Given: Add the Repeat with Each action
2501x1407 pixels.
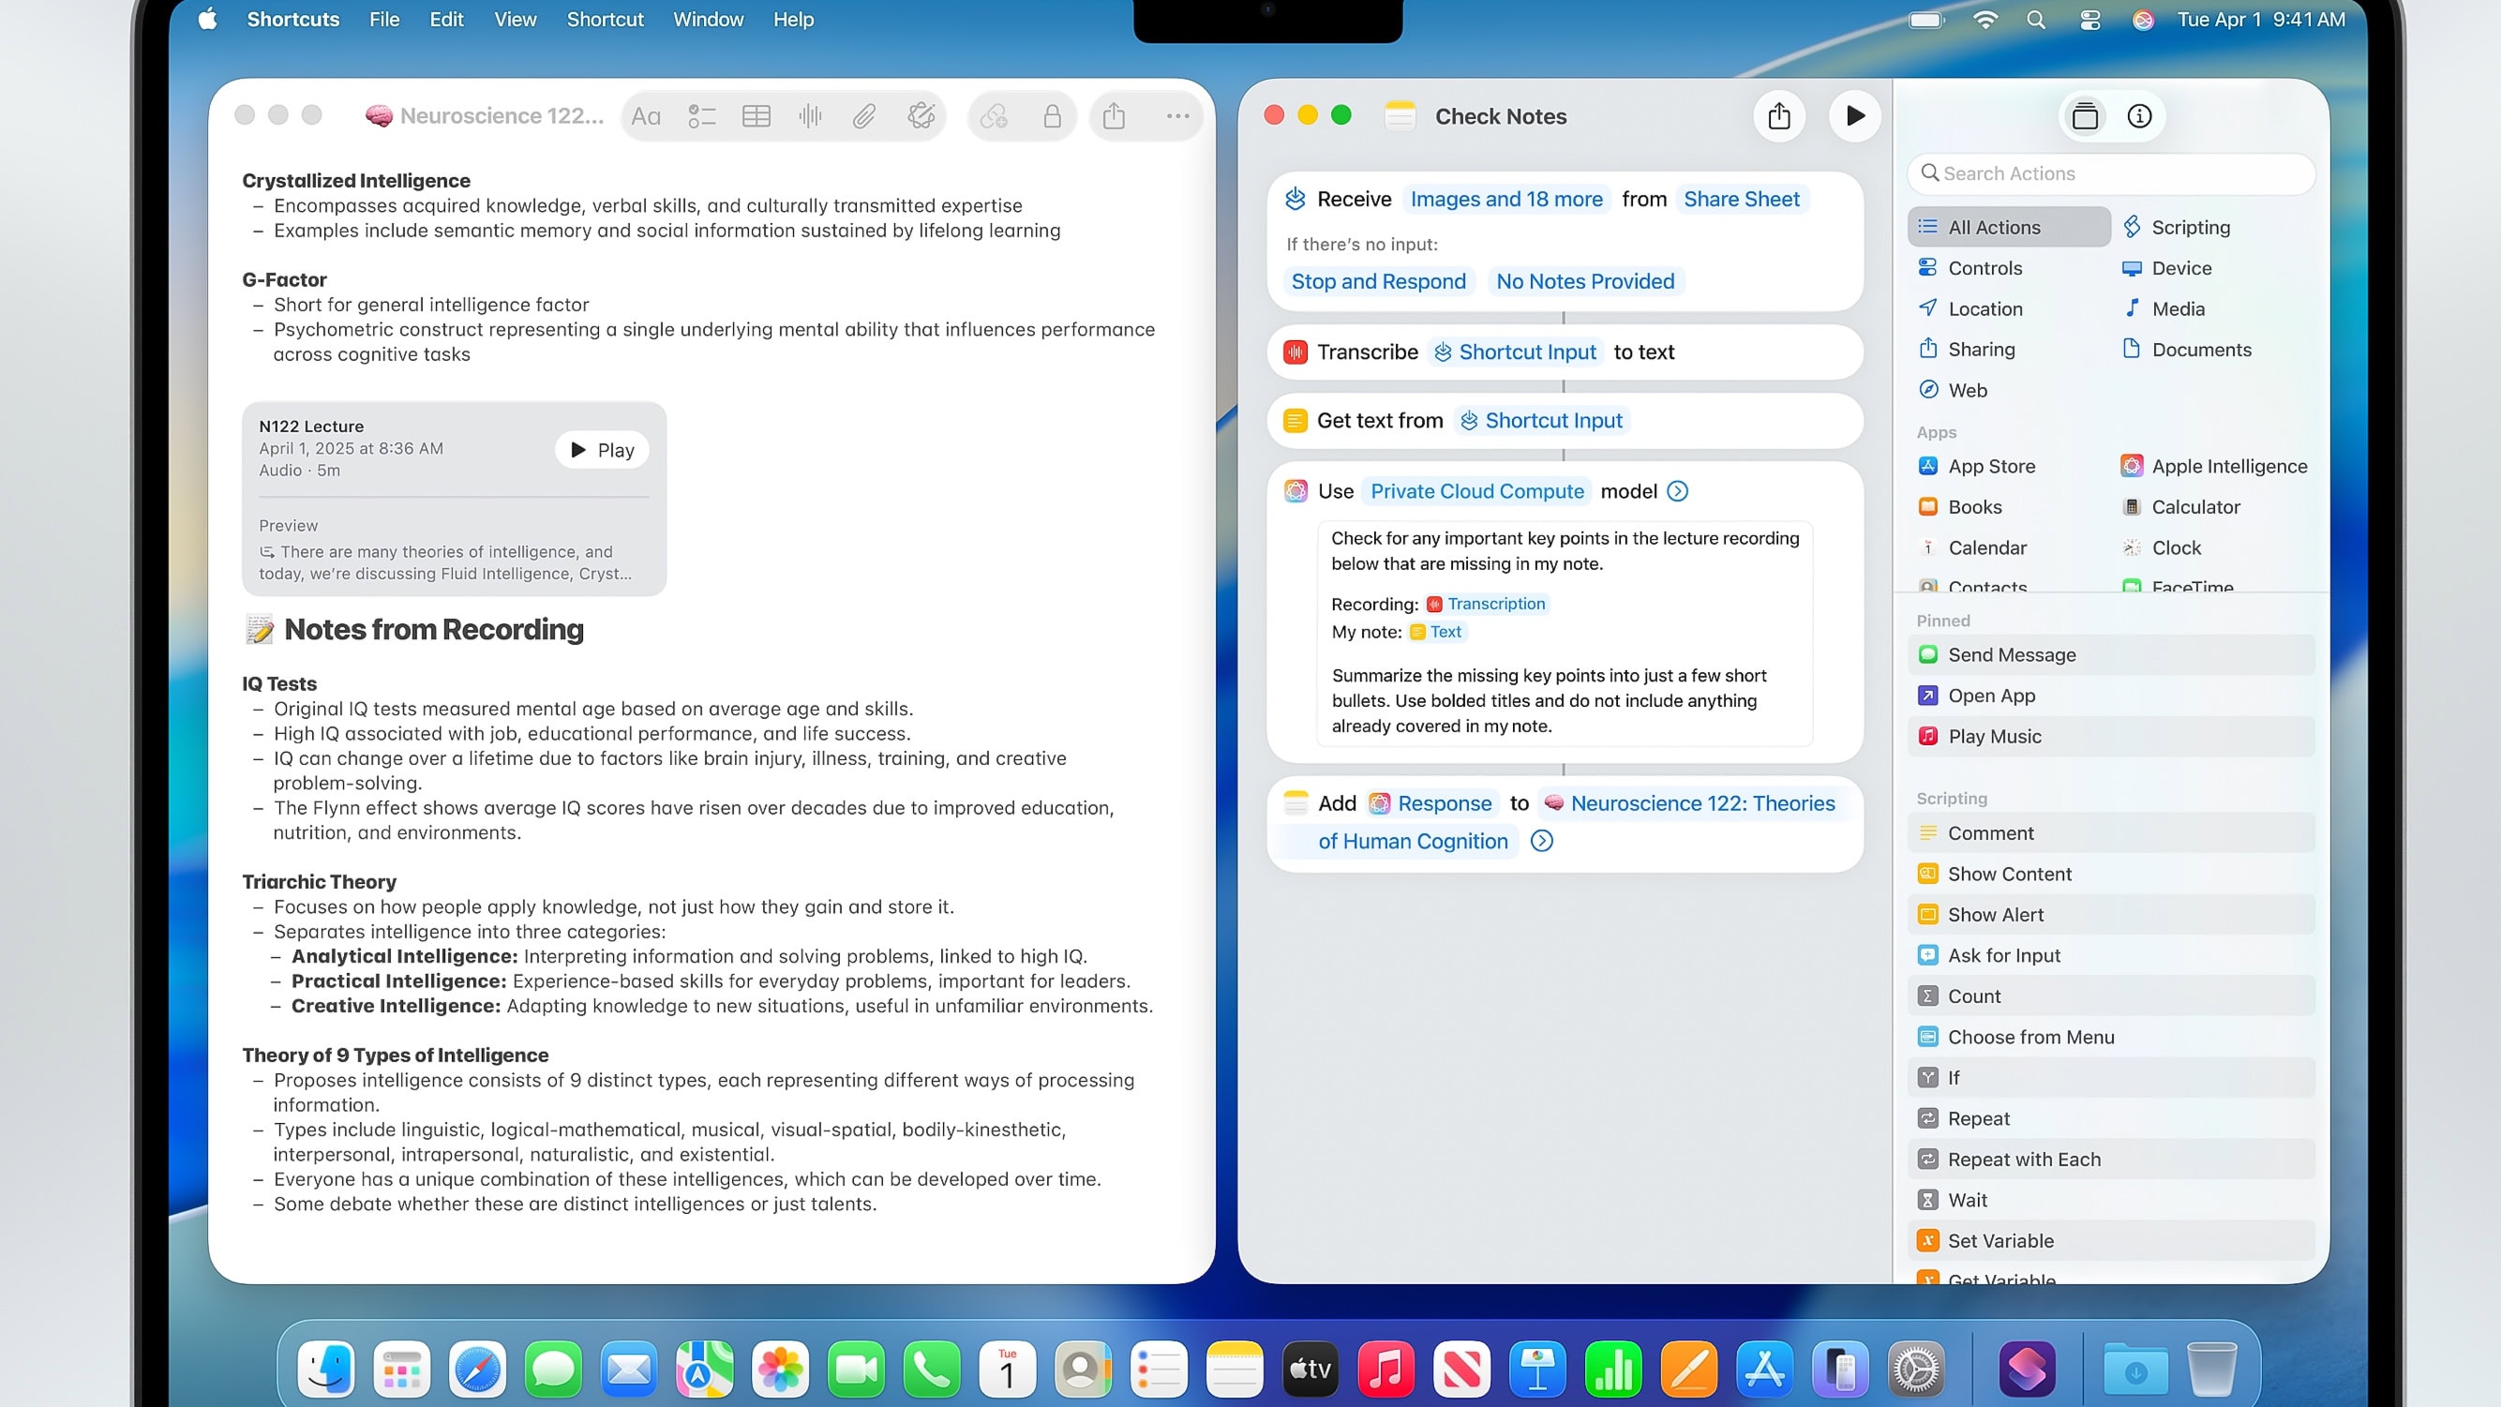Looking at the screenshot, I should point(2111,1160).
